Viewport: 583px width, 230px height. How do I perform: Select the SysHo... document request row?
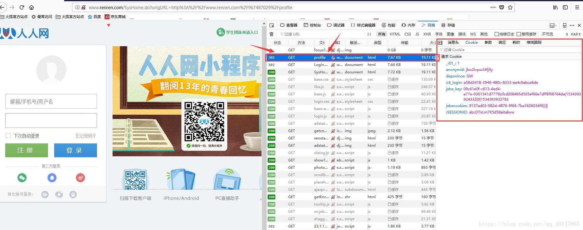(x=351, y=72)
